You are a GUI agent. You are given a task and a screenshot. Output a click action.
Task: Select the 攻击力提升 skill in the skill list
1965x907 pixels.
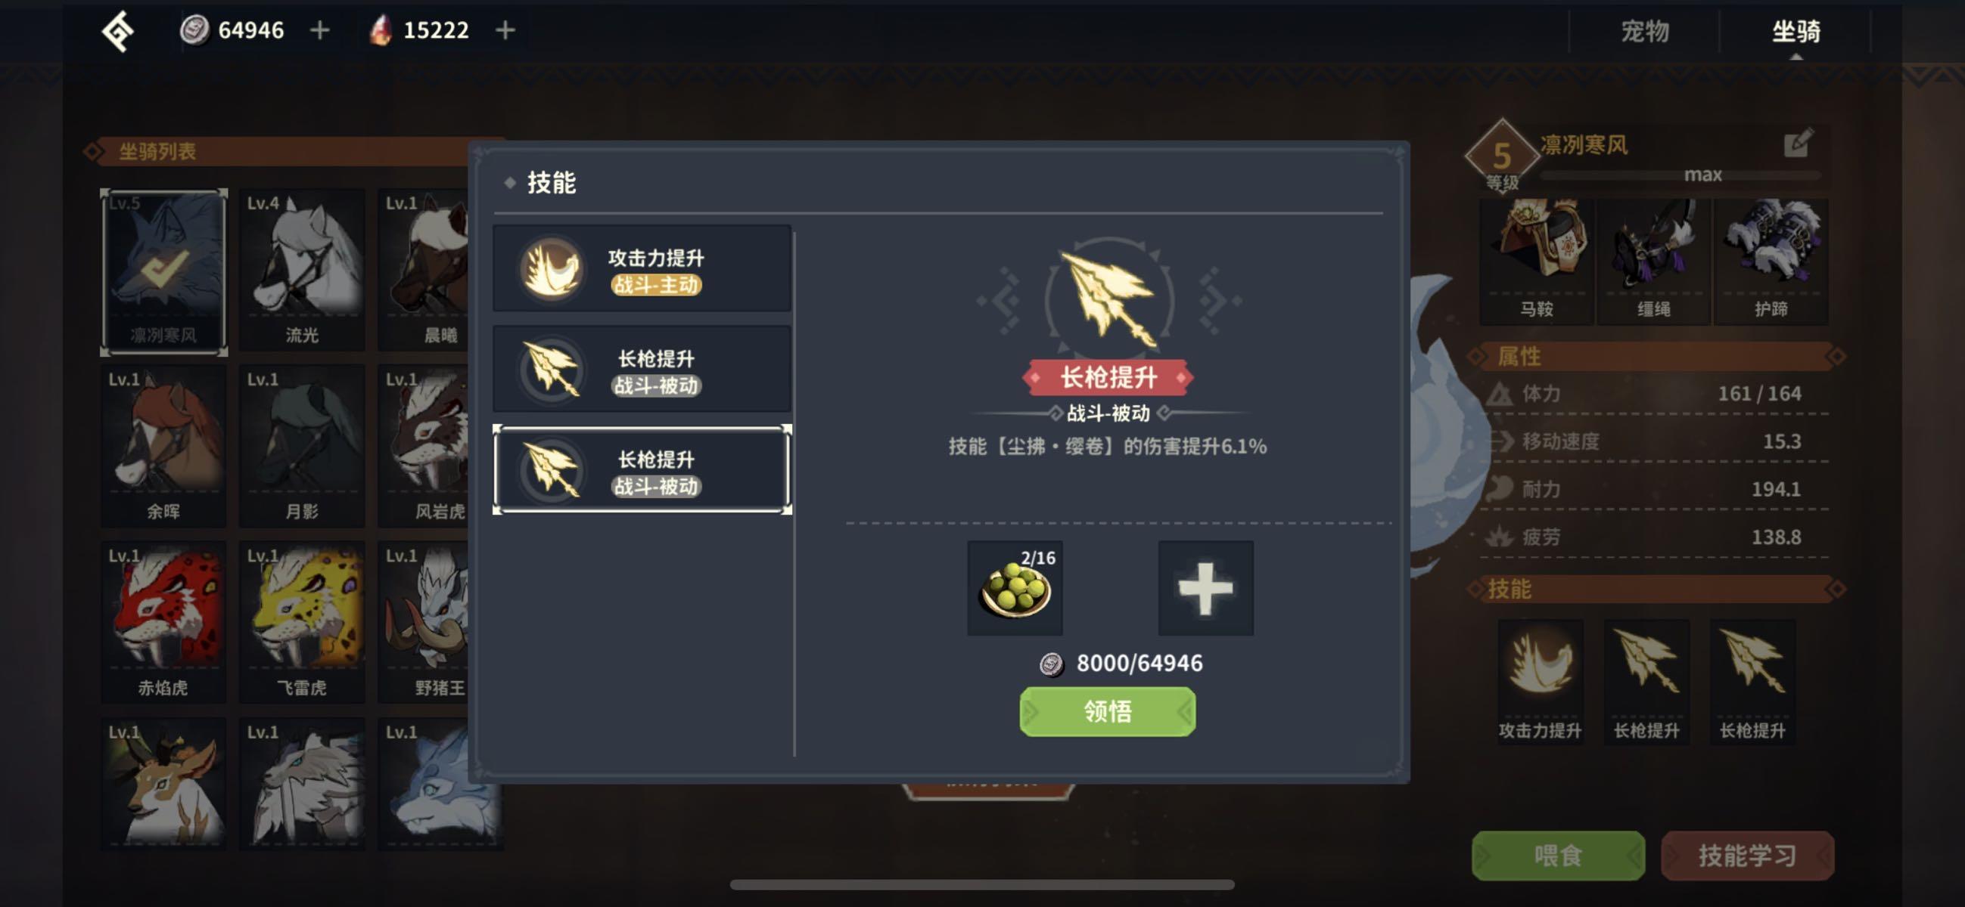pos(642,268)
